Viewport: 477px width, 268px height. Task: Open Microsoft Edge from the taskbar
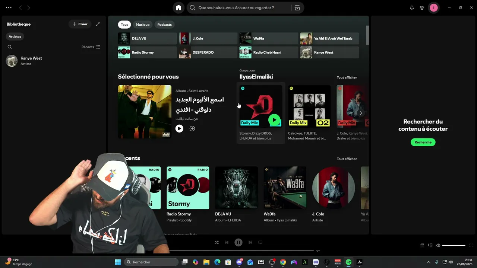(x=217, y=262)
